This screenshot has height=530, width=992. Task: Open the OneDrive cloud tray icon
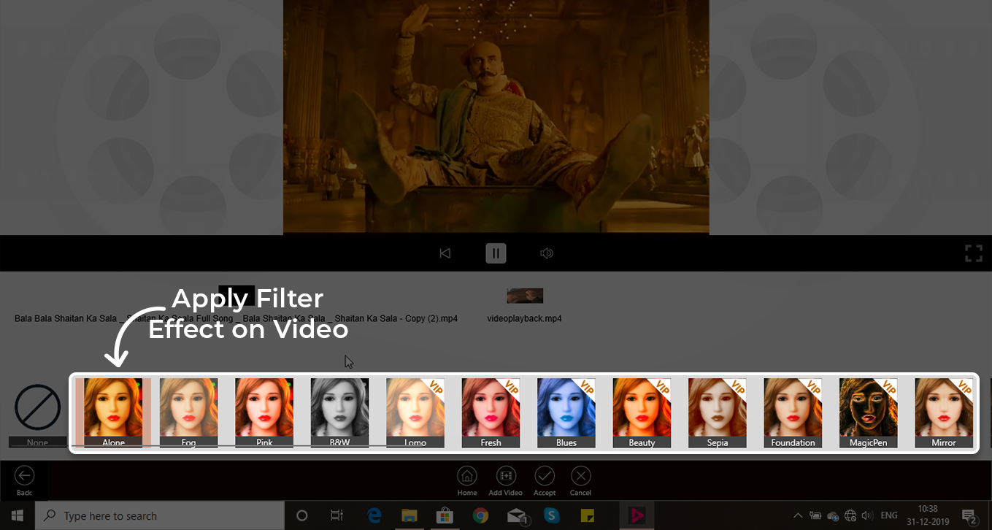click(x=833, y=515)
